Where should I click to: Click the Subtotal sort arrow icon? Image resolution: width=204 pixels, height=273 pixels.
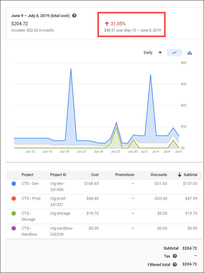[180, 175]
